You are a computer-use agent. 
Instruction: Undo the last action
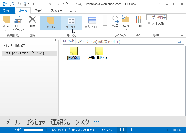pos(19,4)
